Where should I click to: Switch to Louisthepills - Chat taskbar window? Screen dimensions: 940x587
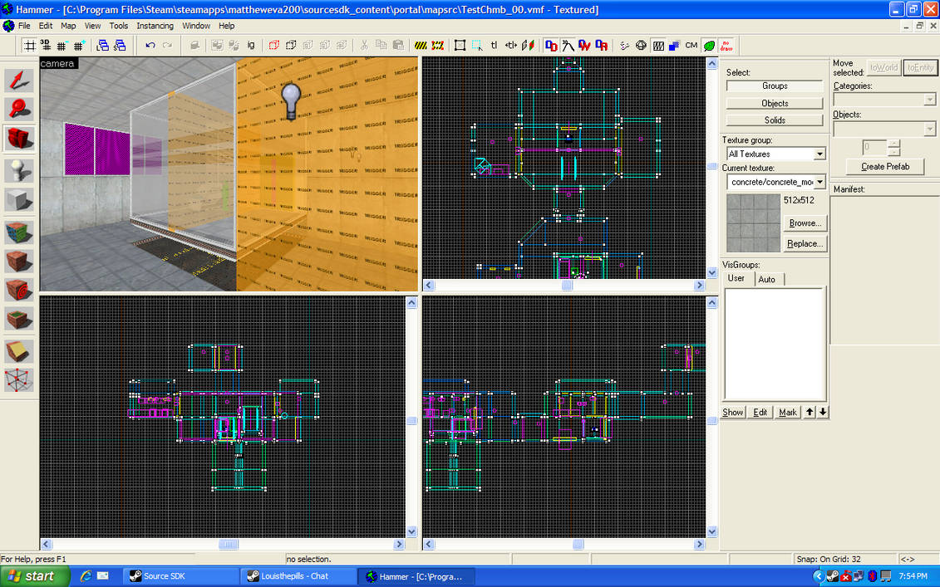[x=298, y=576]
